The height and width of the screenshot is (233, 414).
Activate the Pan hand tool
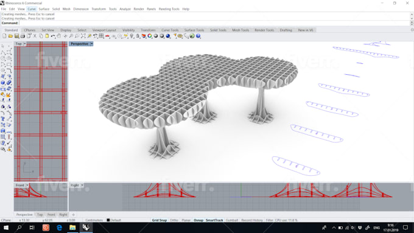click(x=59, y=36)
